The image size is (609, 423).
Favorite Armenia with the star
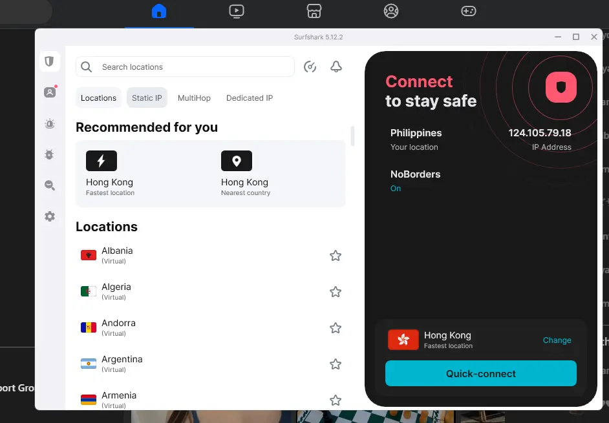click(x=336, y=400)
